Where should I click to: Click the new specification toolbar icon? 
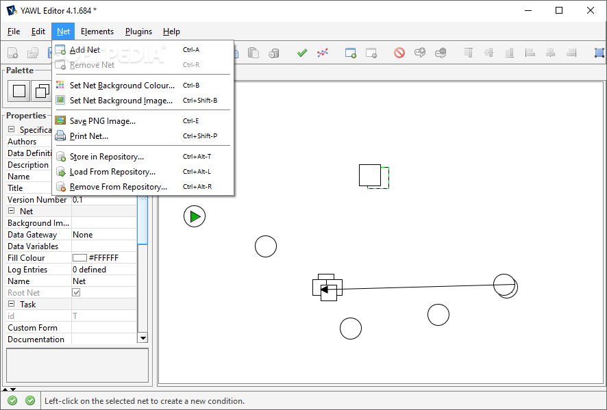tap(13, 53)
